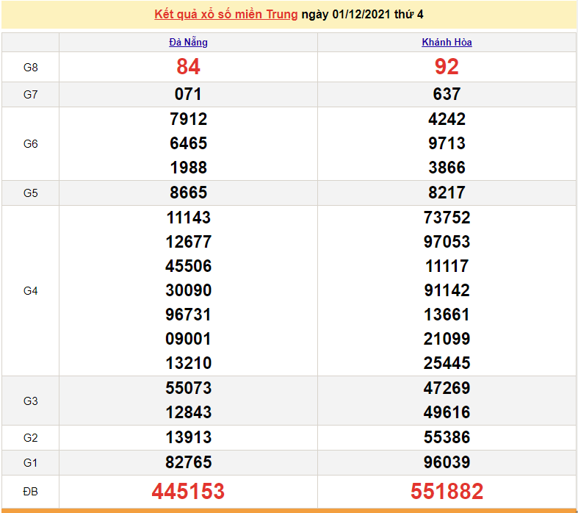Screen dimensions: 578x513
Task: Click the G3 number 55073
Action: pyautogui.click(x=188, y=388)
